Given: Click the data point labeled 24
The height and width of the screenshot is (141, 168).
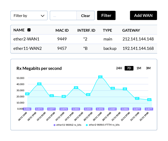Looking at the screenshot, I should tap(27, 94).
